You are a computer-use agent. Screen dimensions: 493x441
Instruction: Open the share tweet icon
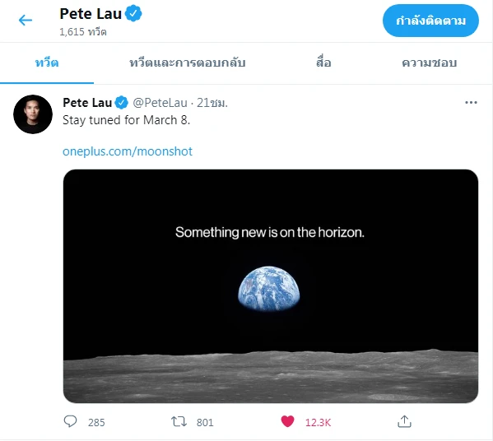pyautogui.click(x=404, y=421)
